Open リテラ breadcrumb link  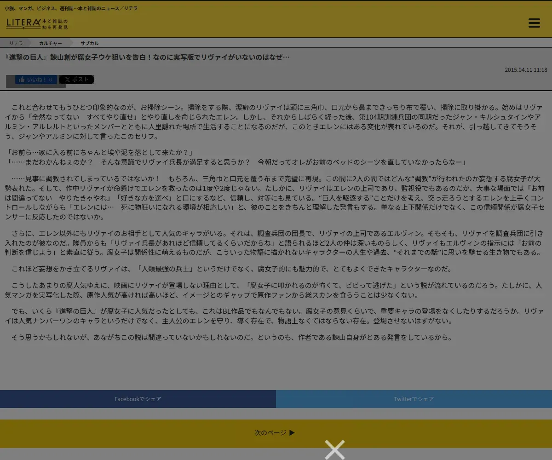(x=16, y=43)
